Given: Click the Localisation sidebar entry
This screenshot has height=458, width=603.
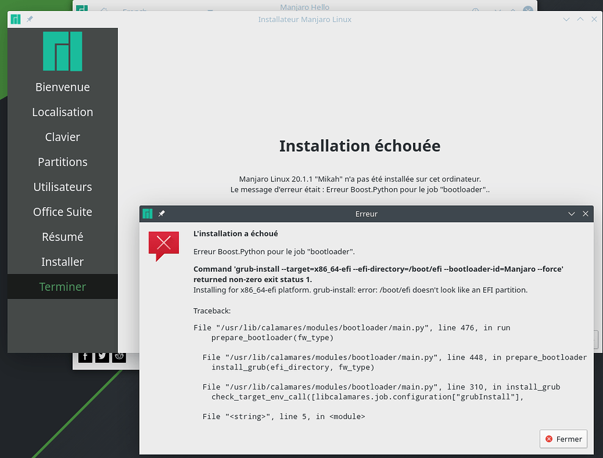Looking at the screenshot, I should pyautogui.click(x=62, y=112).
